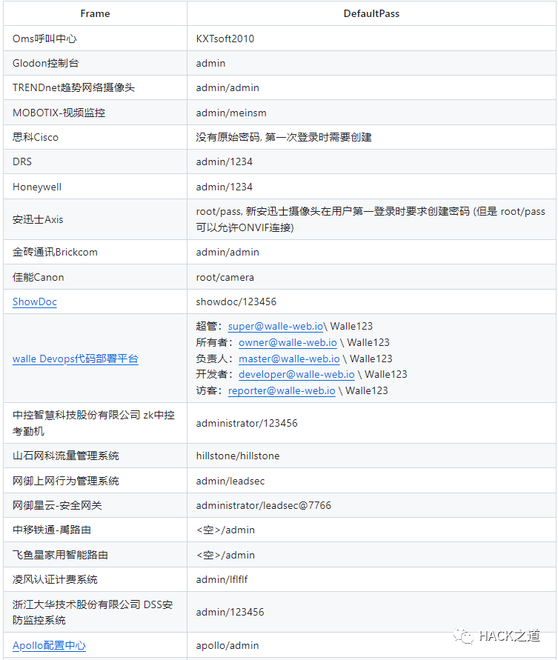Click the TRENDnet趋势网络摄像头 cell
Screen dimensions: 558x660
tap(95, 87)
